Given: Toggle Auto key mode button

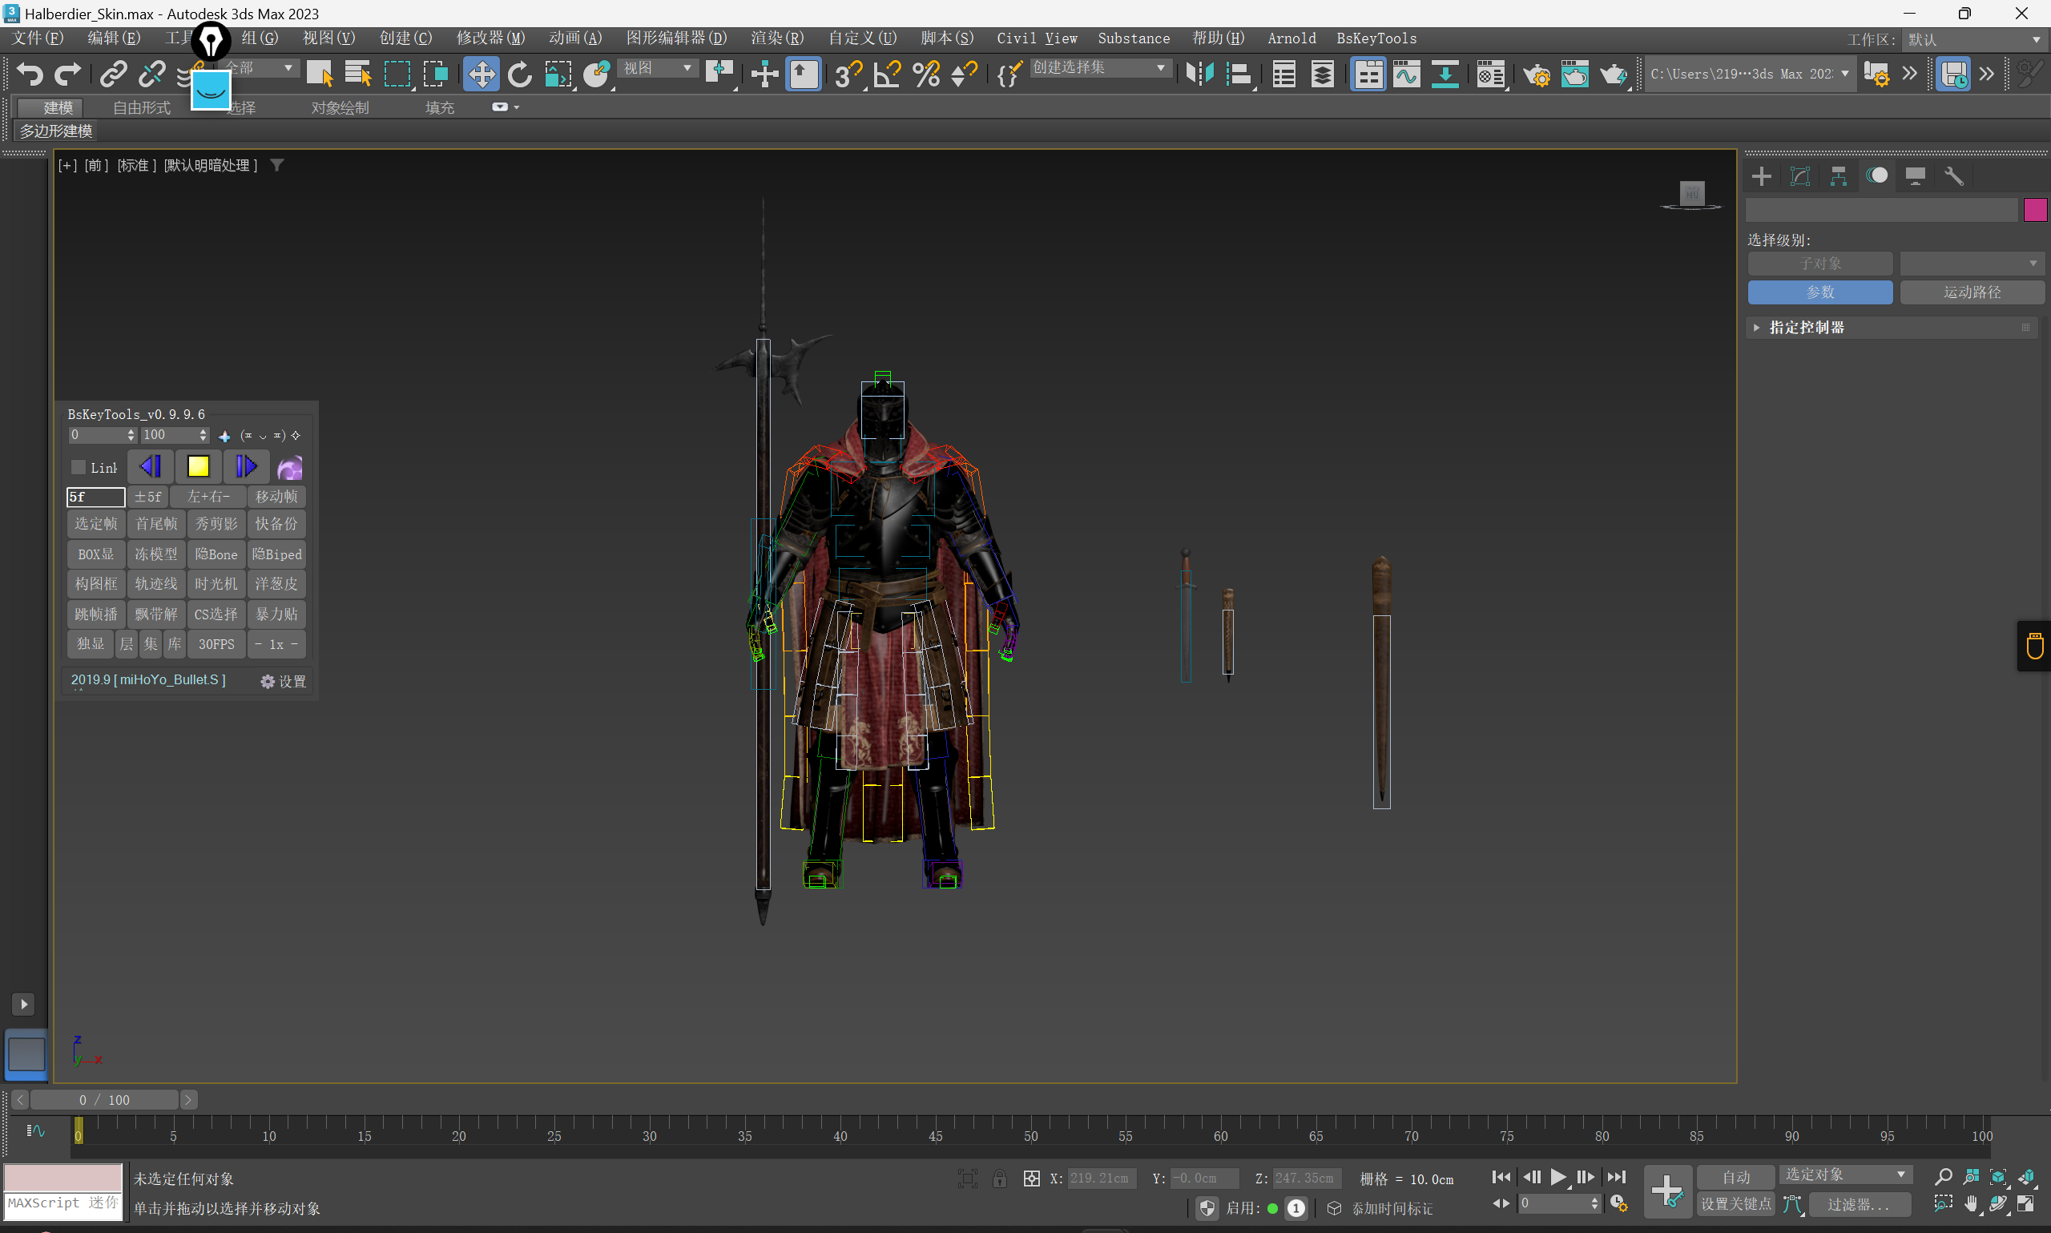Looking at the screenshot, I should click(x=1735, y=1176).
